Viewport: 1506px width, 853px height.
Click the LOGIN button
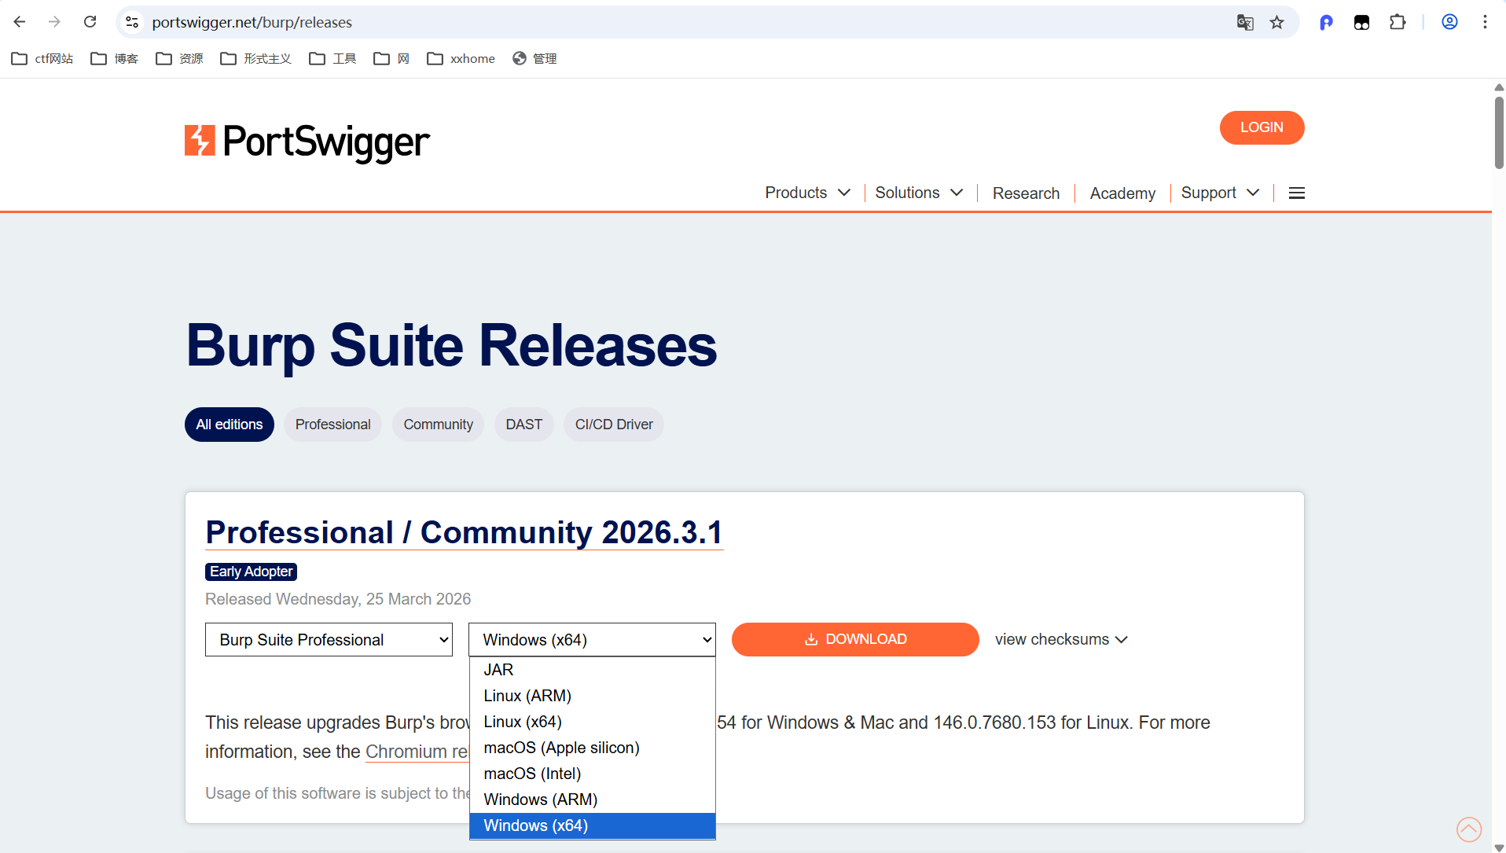(1262, 127)
